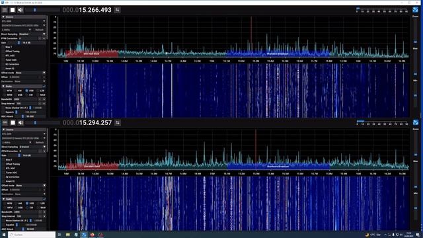The width and height of the screenshot is (423, 238).
Task: Select LSB mode in the 15.266.493 window
Action: 38,91
